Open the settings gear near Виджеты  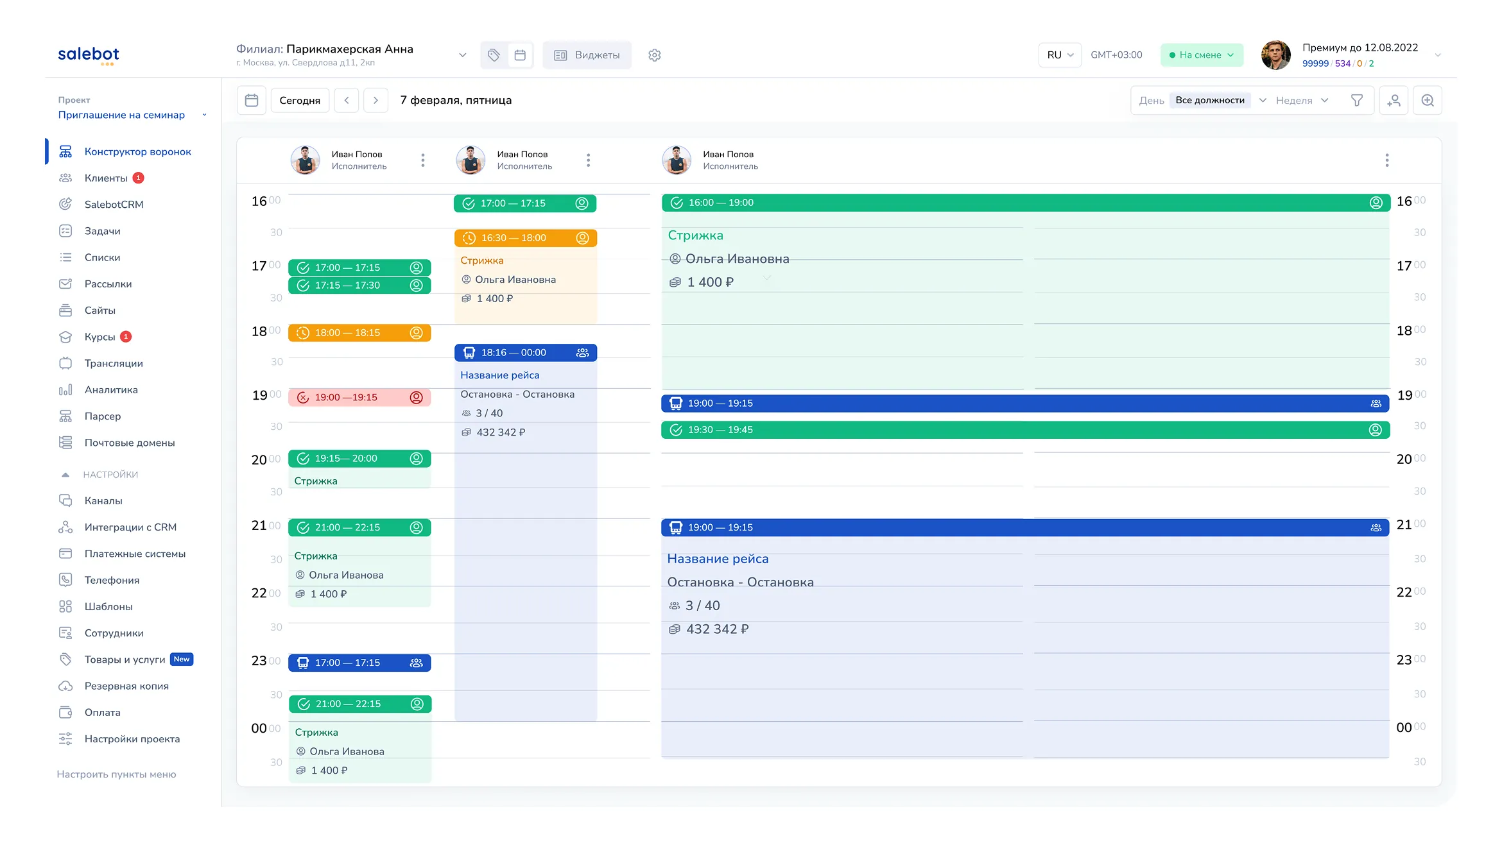point(654,55)
